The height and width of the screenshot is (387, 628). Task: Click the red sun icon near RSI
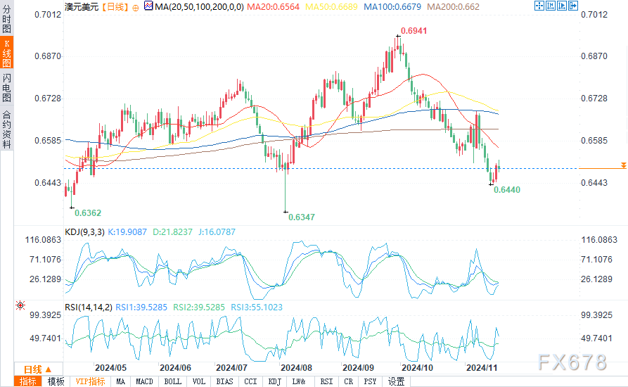[x=20, y=305]
